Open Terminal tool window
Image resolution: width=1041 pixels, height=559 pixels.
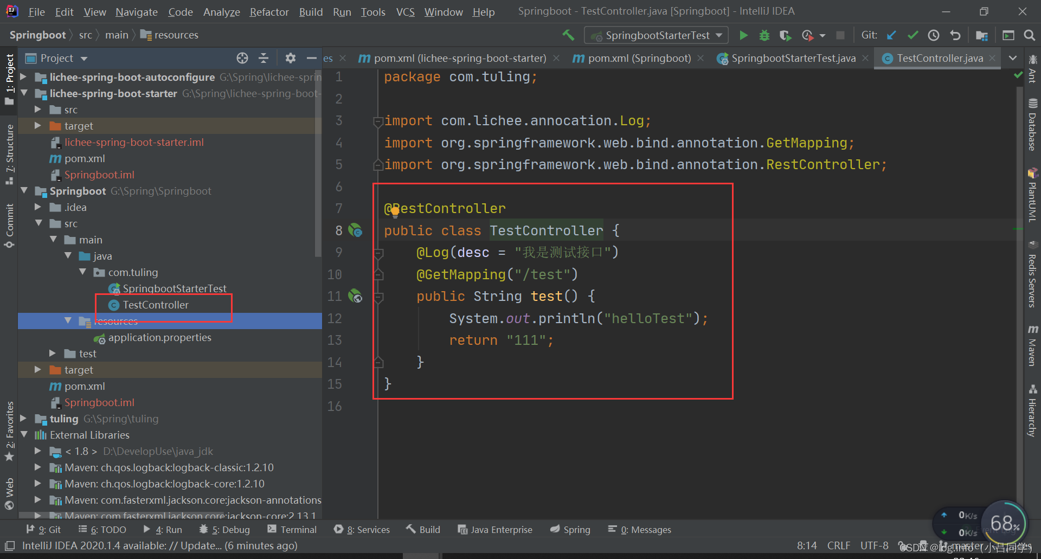(x=292, y=530)
